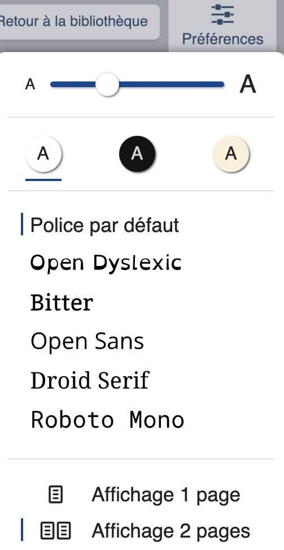Viewport: 284px width, 550px height.
Task: Click the font size slider handle
Action: pyautogui.click(x=107, y=84)
